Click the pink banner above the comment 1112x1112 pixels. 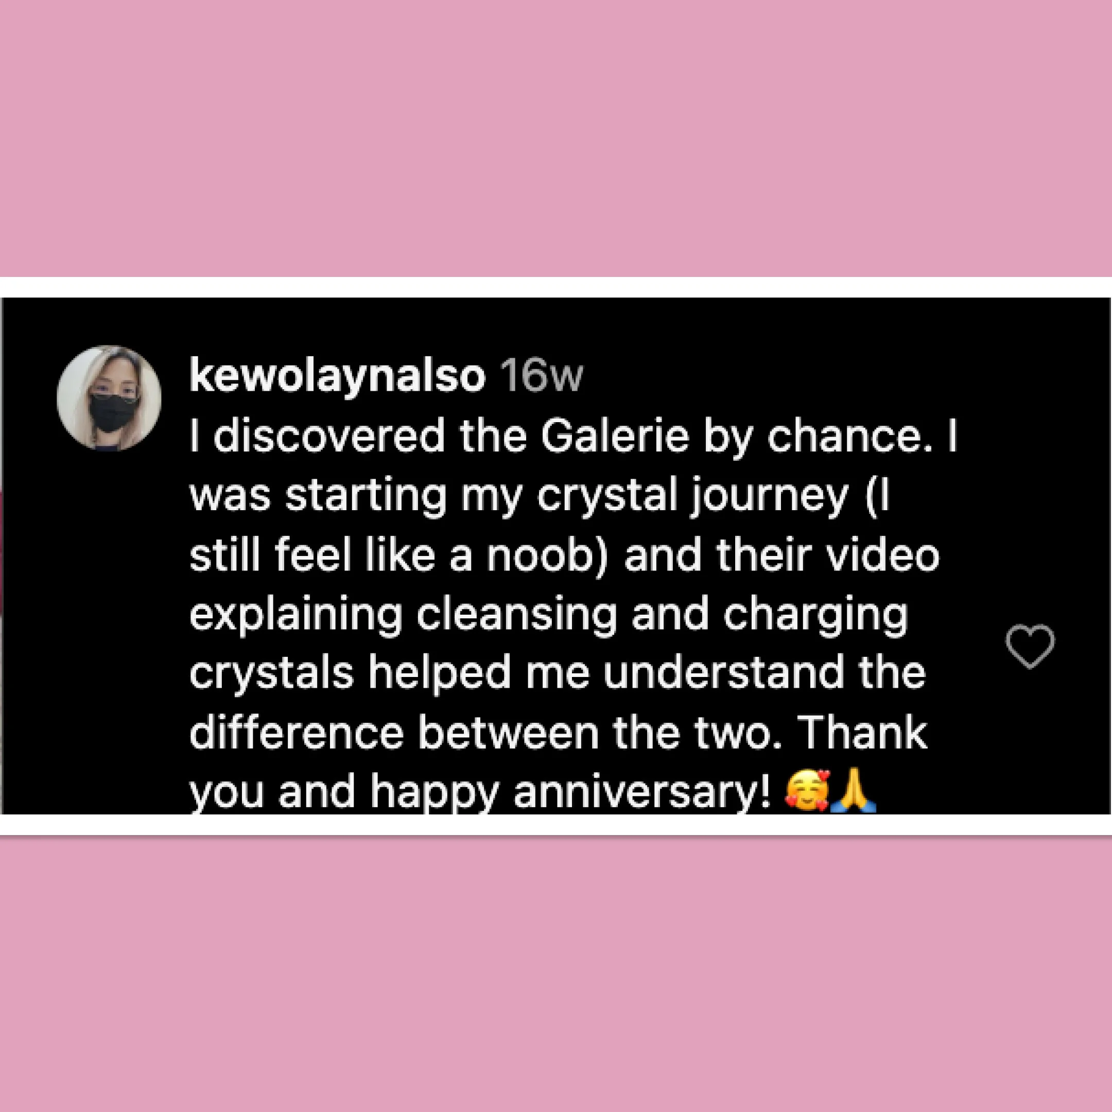[x=556, y=138]
